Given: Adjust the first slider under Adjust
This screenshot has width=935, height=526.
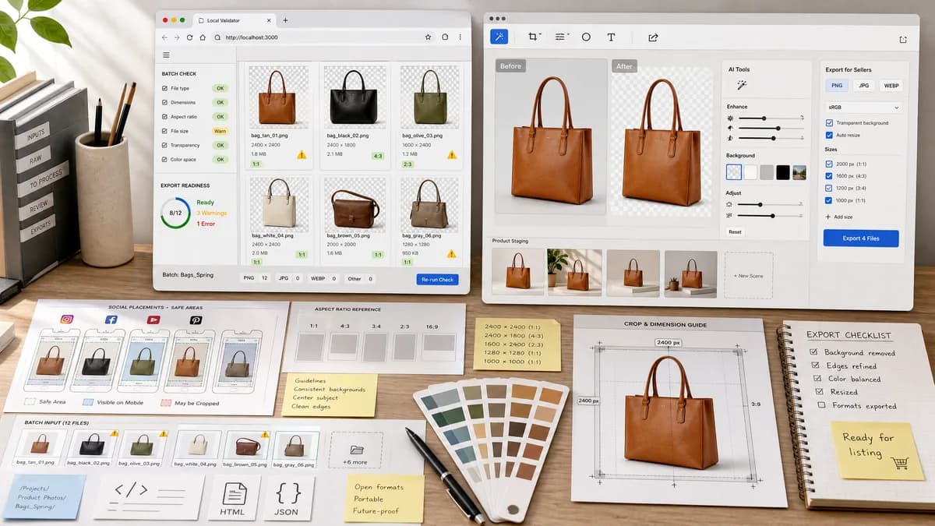Looking at the screenshot, I should pyautogui.click(x=771, y=204).
